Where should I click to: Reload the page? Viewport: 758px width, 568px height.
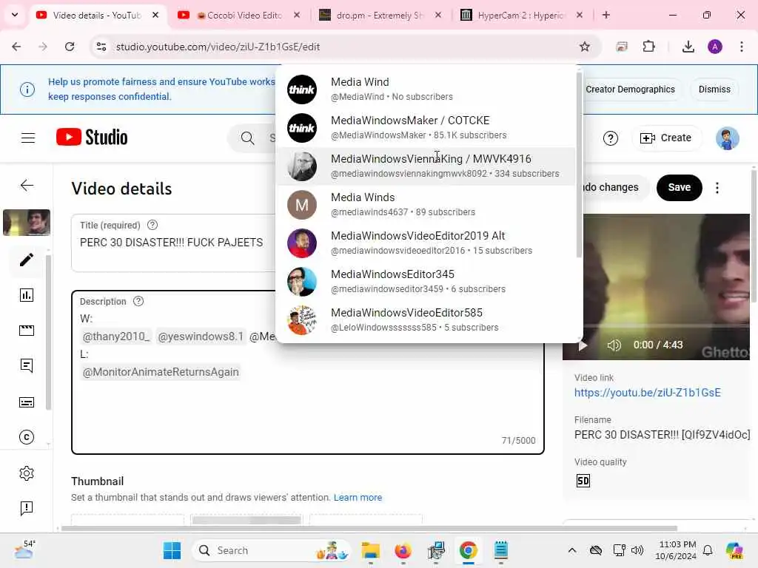pos(70,47)
